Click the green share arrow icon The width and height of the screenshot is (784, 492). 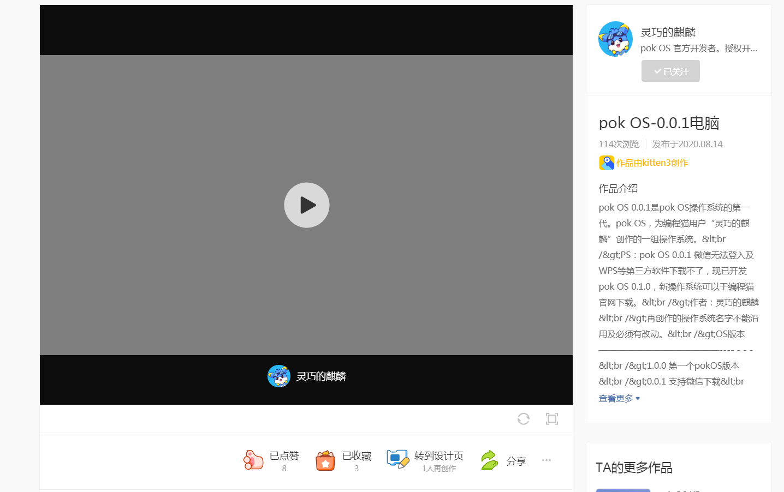point(489,460)
